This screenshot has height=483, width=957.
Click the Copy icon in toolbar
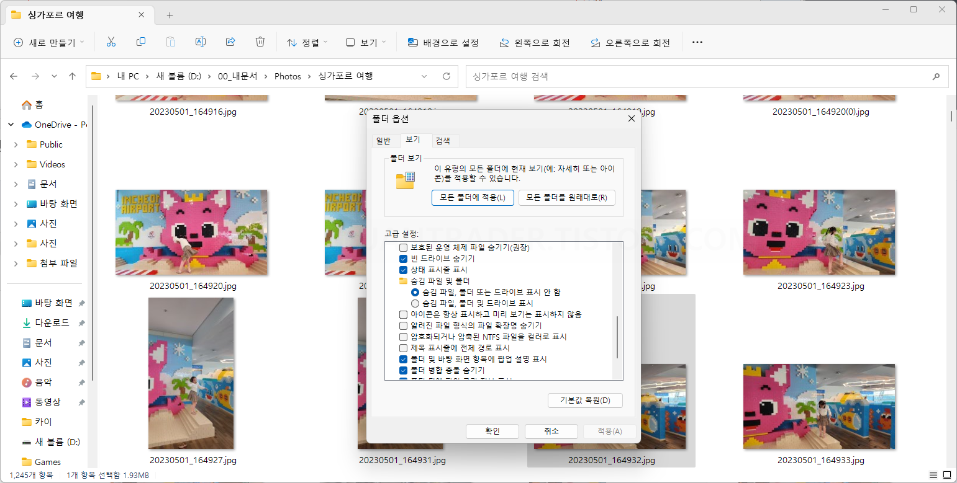141,42
